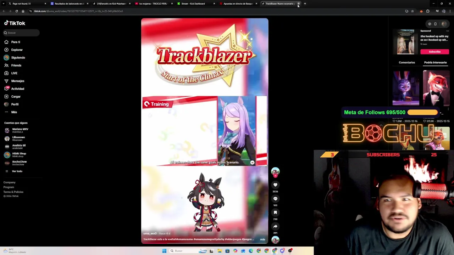Open weather widget in taskbar corner
The height and width of the screenshot is (255, 454).
[14, 251]
